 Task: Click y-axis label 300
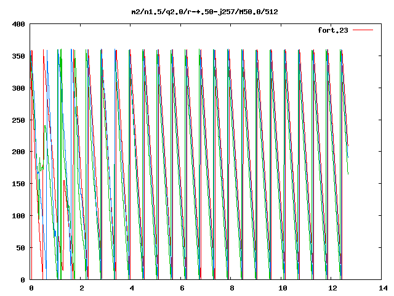(18, 88)
